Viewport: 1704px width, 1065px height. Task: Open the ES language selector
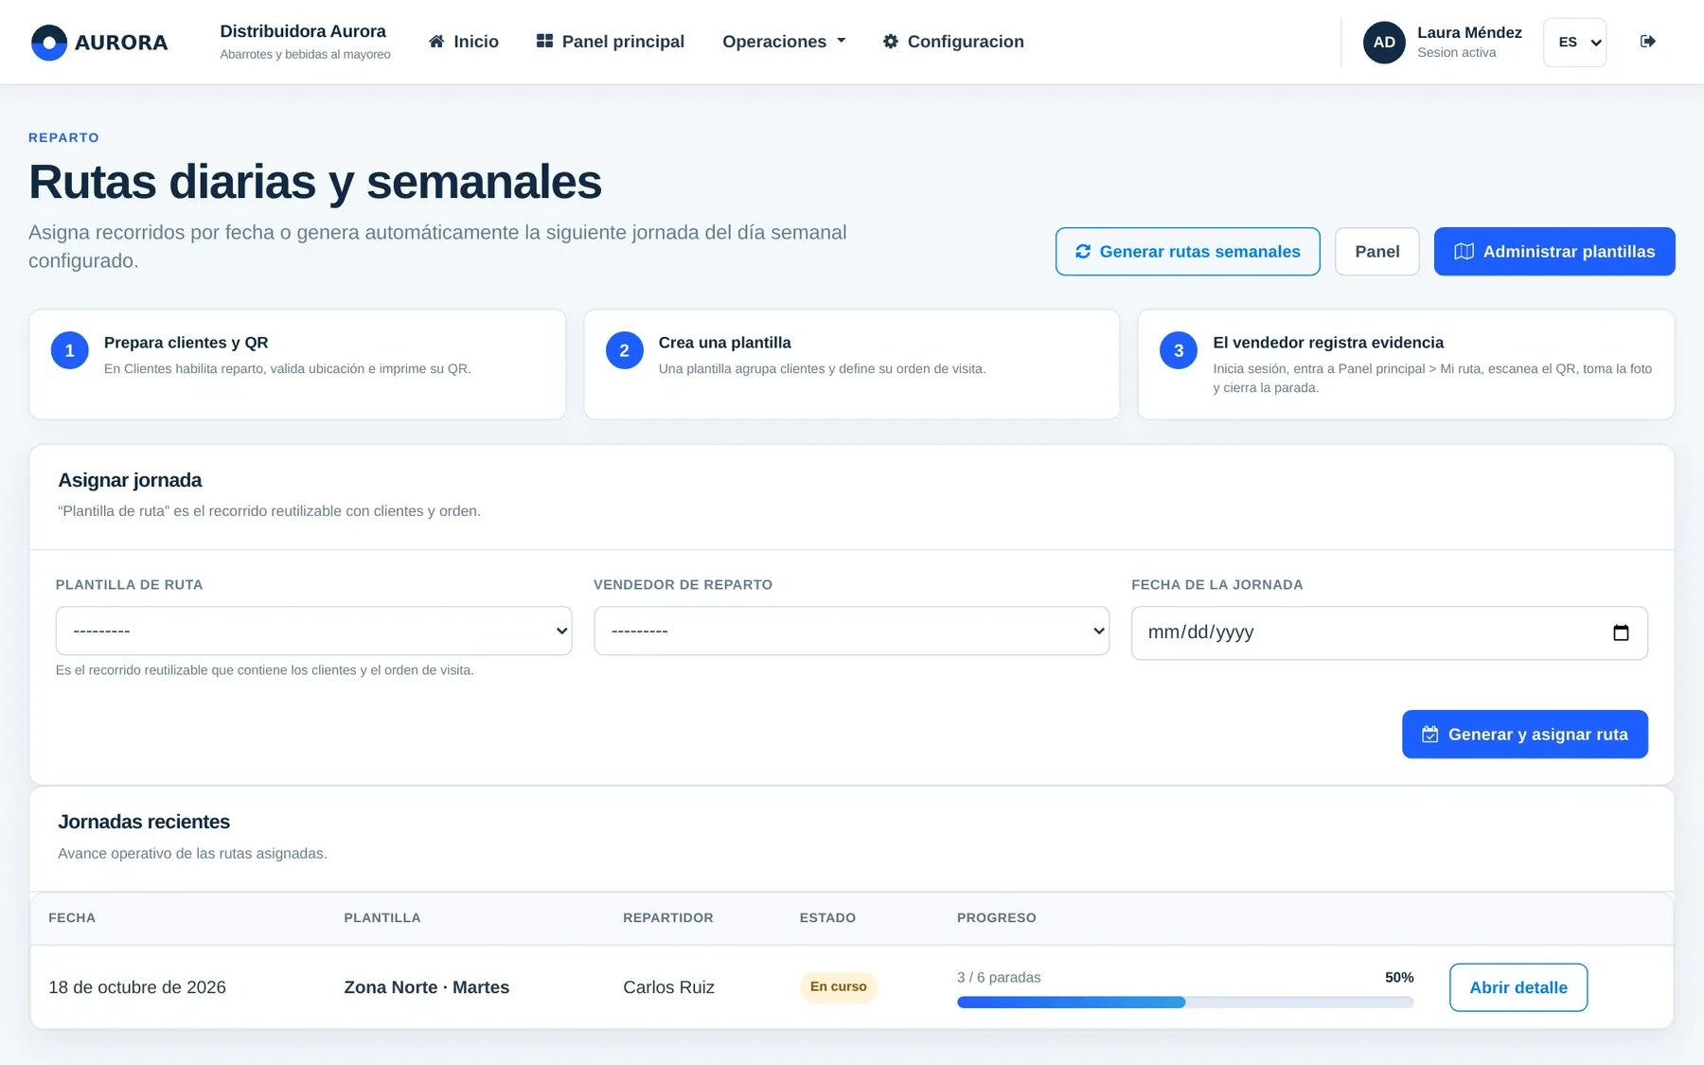click(x=1575, y=43)
